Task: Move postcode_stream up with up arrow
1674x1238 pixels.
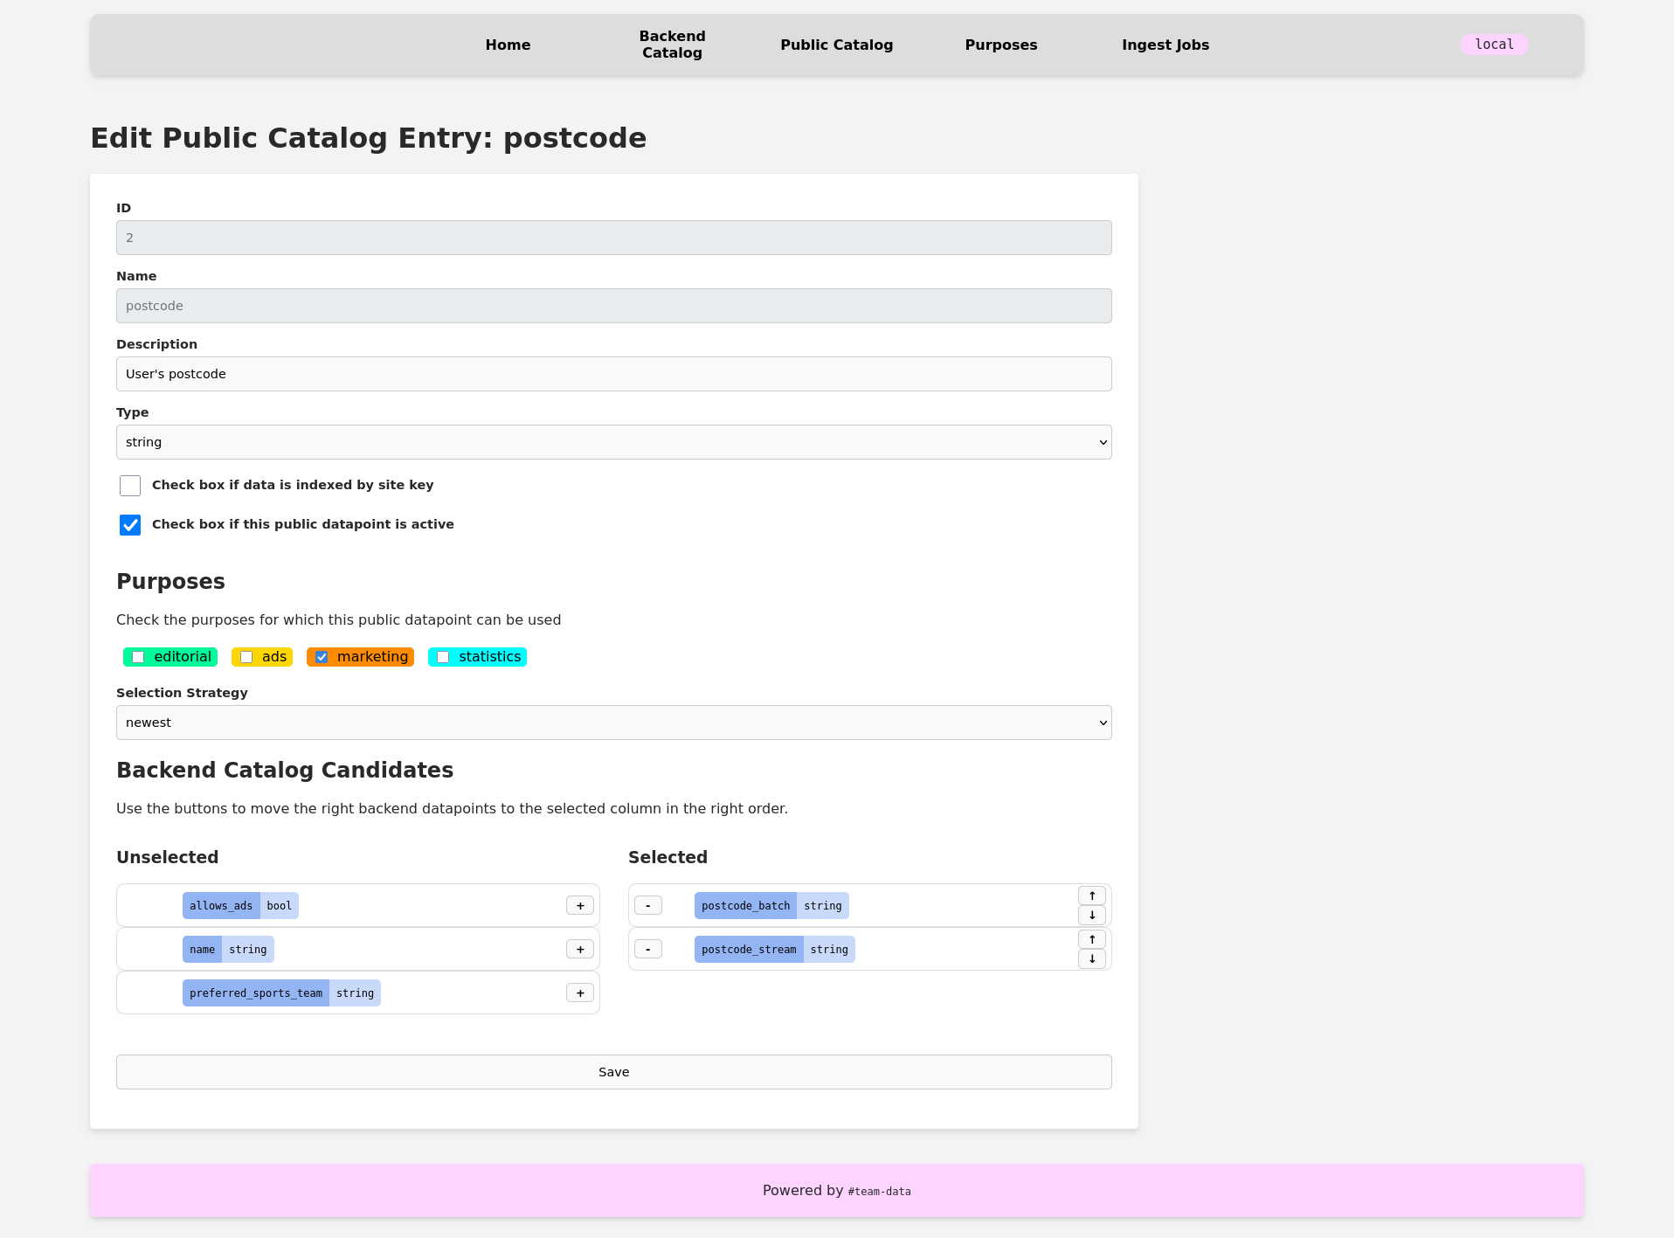Action: [x=1091, y=939]
